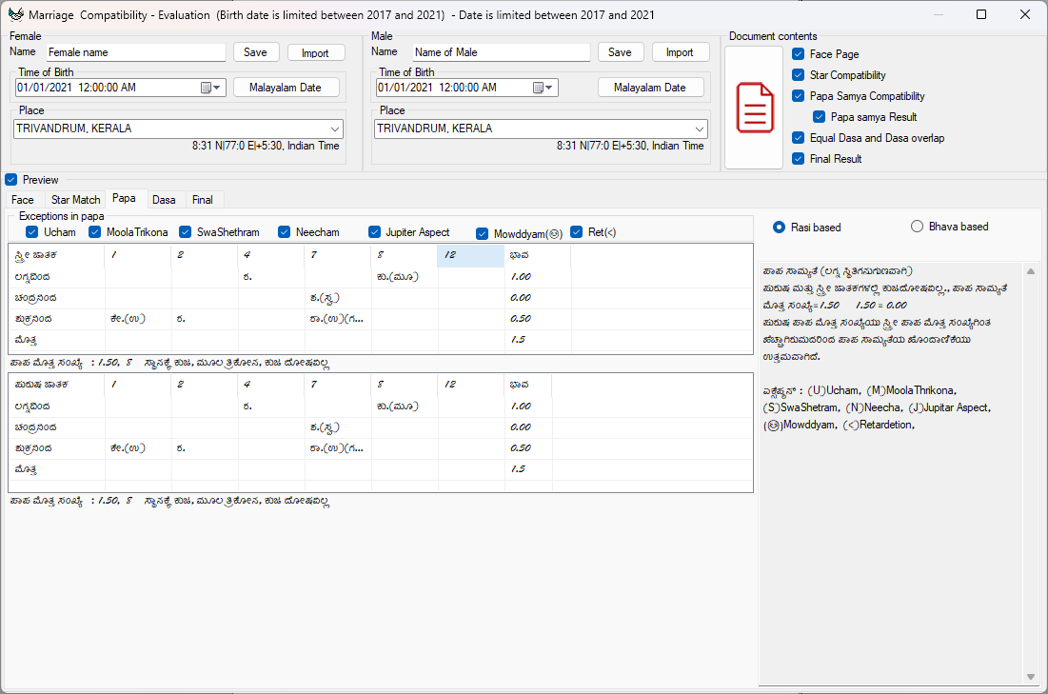Click '12' header cell in male table
Viewport: 1048px width, 694px height.
(470, 385)
